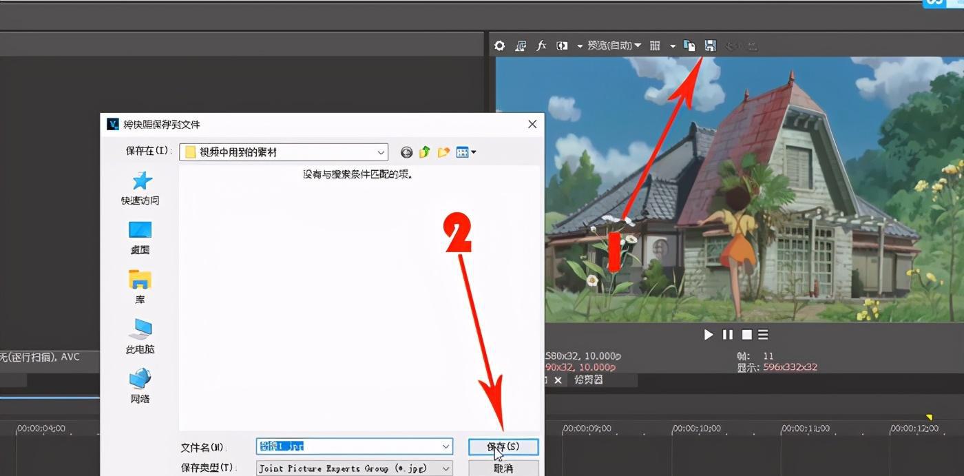964x476 pixels.
Task: Open the 保存在 folder dropdown
Action: click(284, 152)
